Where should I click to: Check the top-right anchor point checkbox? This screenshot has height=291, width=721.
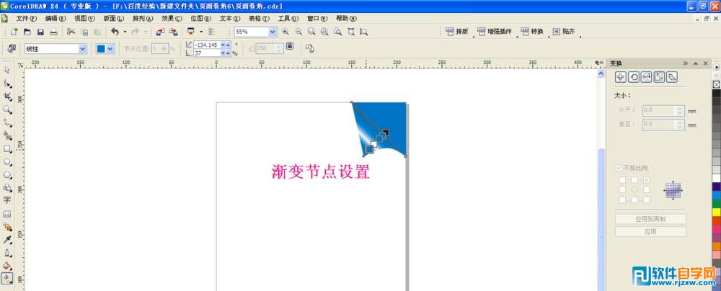click(x=647, y=180)
